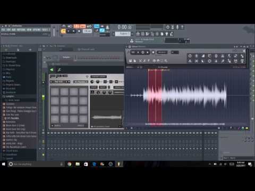Click the last bottom-row Edison tool icon
This screenshot has height=191, width=255.
point(242,61)
